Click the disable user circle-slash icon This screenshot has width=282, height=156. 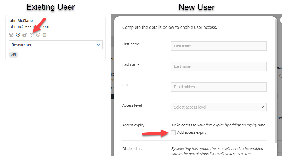38,35
